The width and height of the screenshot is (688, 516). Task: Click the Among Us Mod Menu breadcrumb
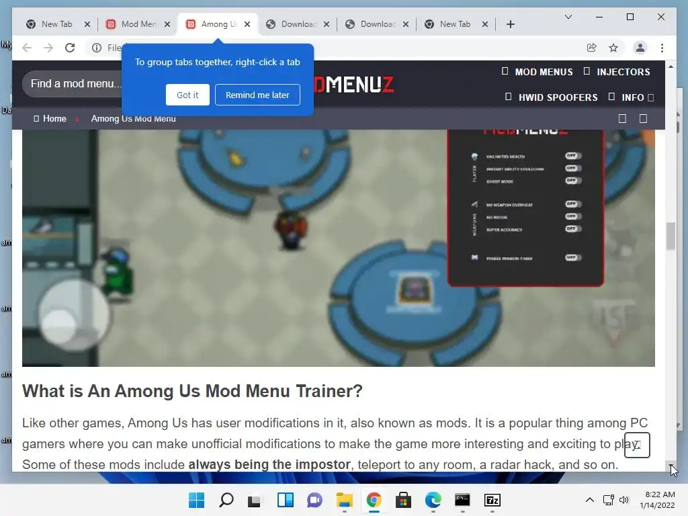(x=134, y=118)
